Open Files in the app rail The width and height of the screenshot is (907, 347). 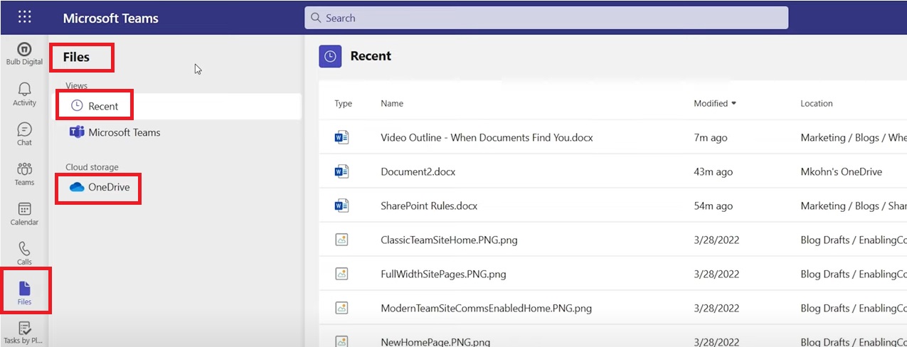click(24, 292)
